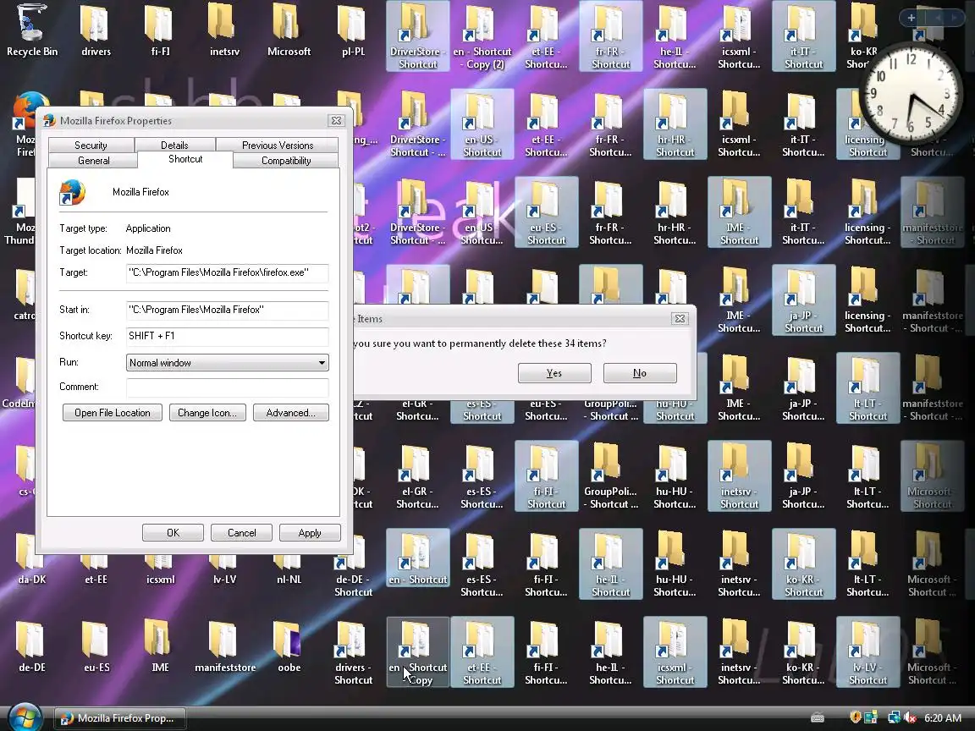Select the et-EE - Shortcut bottom-row highlighted icon
The image size is (975, 731).
coord(482,652)
